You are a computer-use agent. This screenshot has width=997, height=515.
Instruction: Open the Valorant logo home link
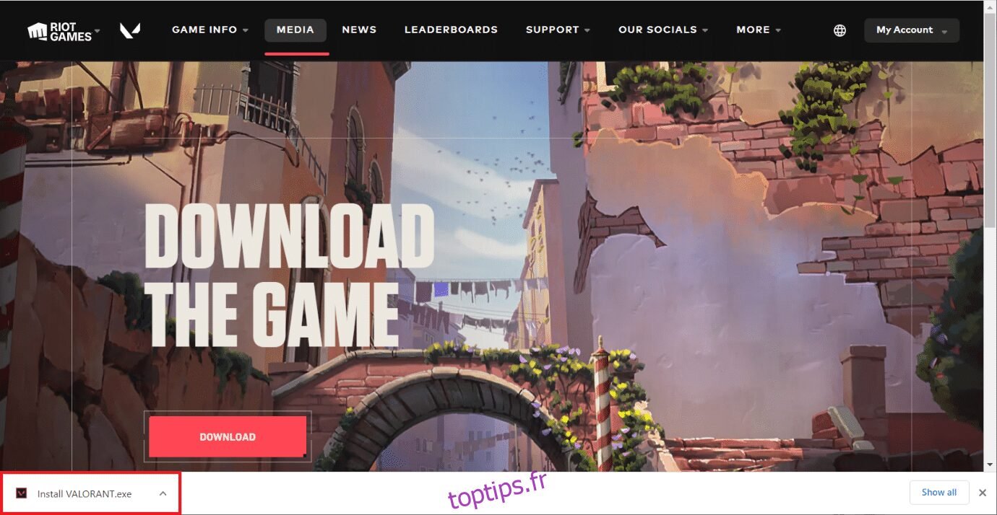coord(130,30)
